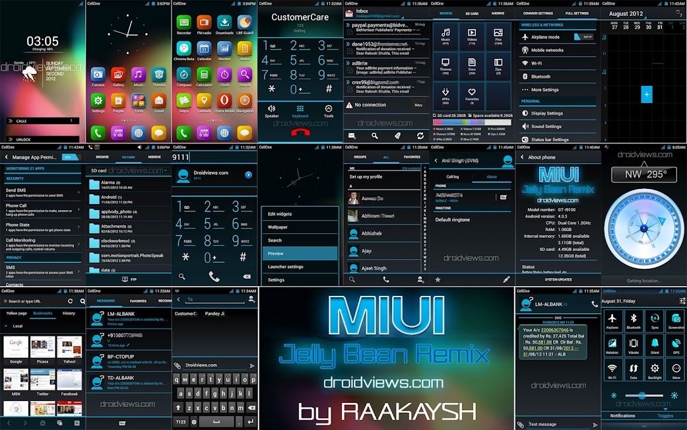Launch the Opera Mobile app
Image resolution: width=687 pixels, height=430 pixels.
pos(224,101)
